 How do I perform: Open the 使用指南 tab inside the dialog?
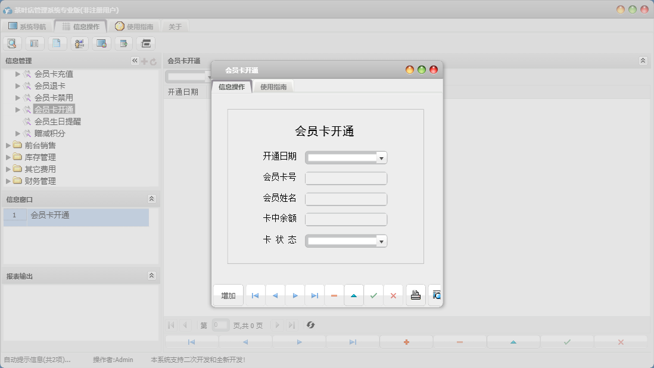[x=273, y=86]
